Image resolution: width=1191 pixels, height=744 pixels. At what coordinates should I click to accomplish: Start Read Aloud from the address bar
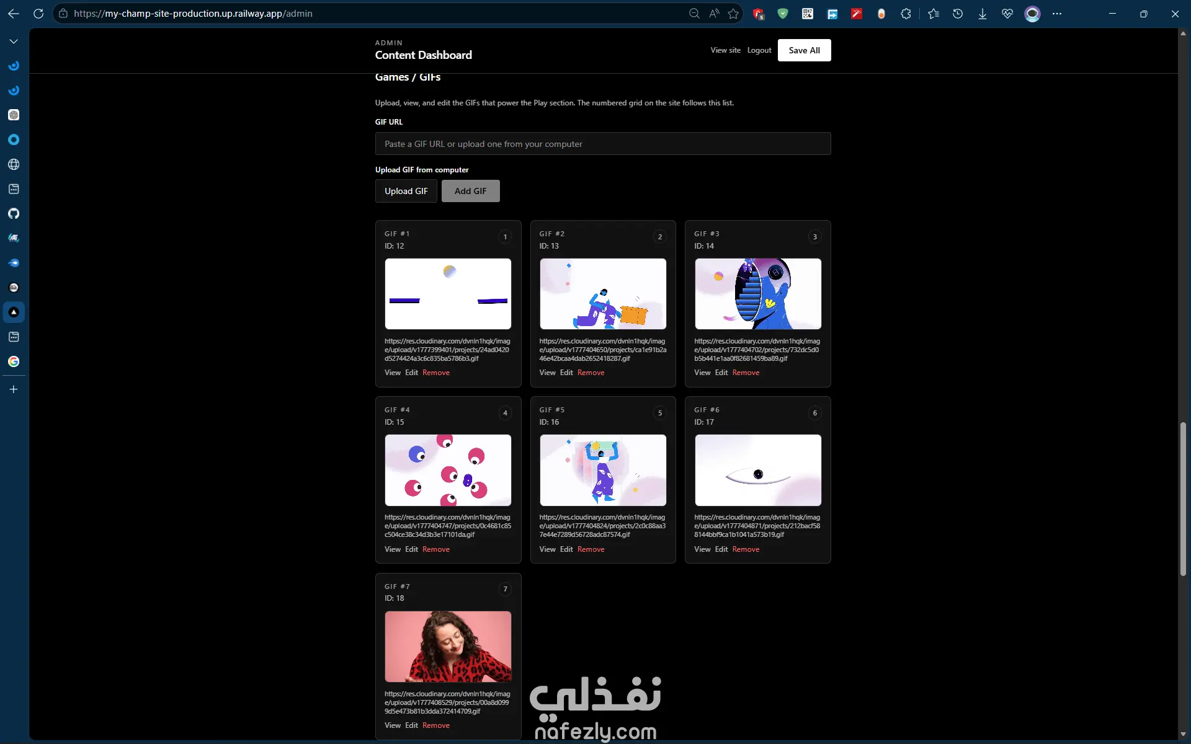(714, 14)
